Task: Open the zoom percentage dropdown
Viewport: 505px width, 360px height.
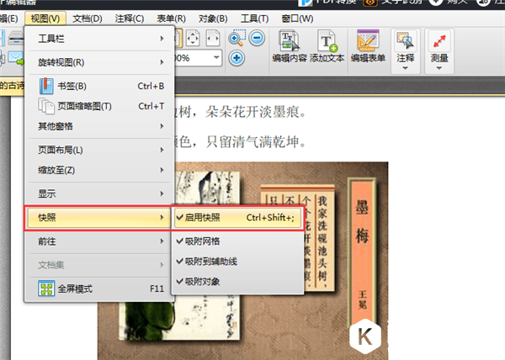Action: 218,58
